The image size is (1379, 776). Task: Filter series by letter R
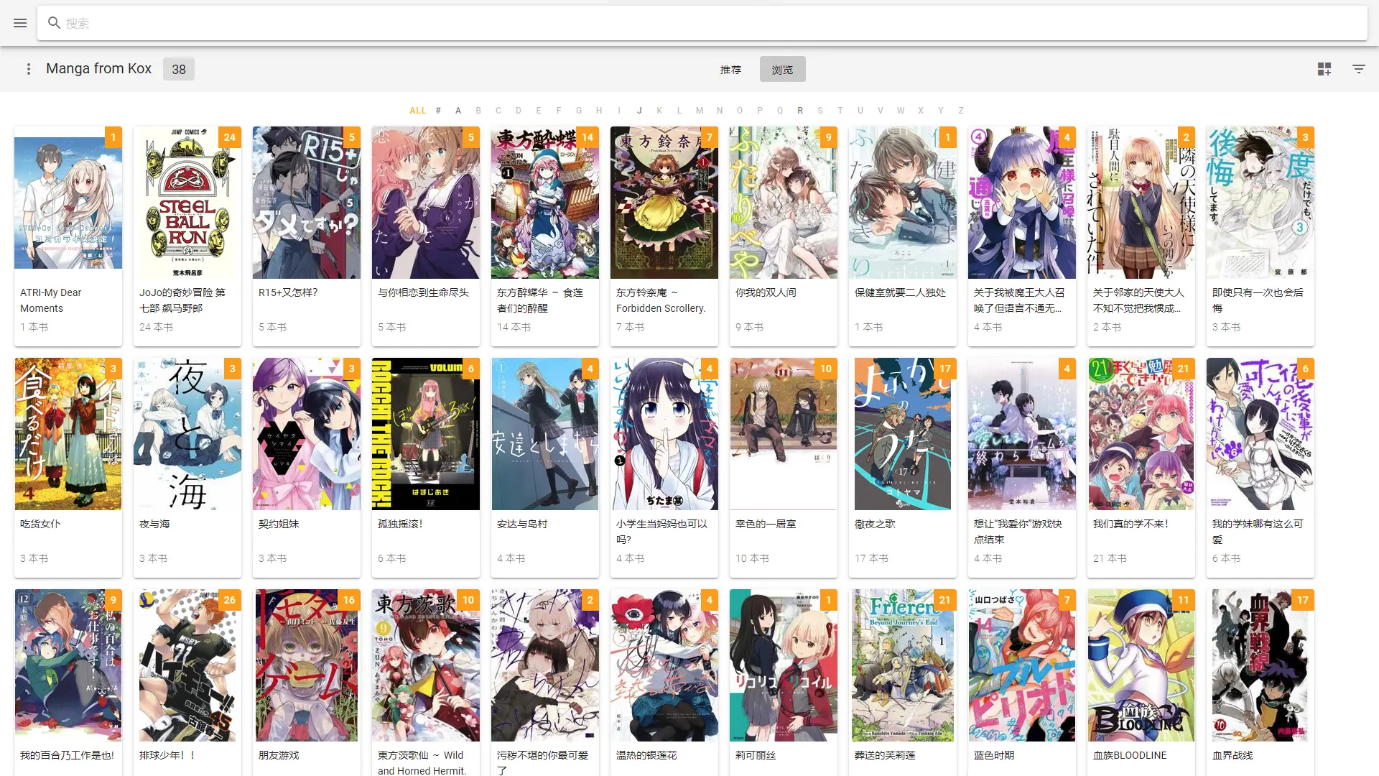coord(800,111)
